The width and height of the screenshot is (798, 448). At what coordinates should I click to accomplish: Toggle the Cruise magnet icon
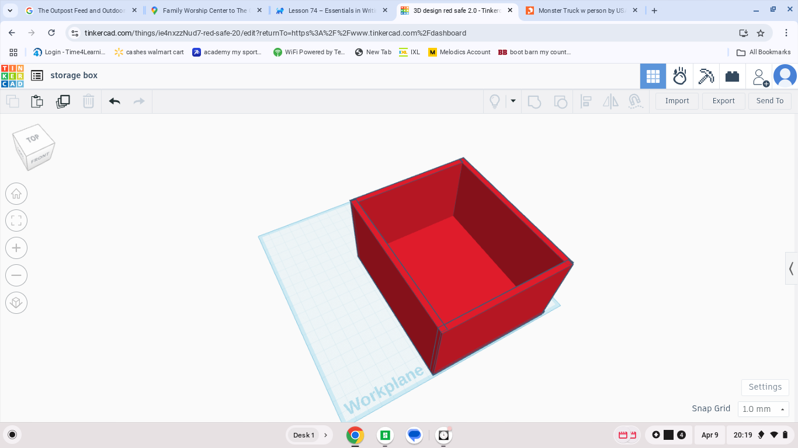pos(636,101)
